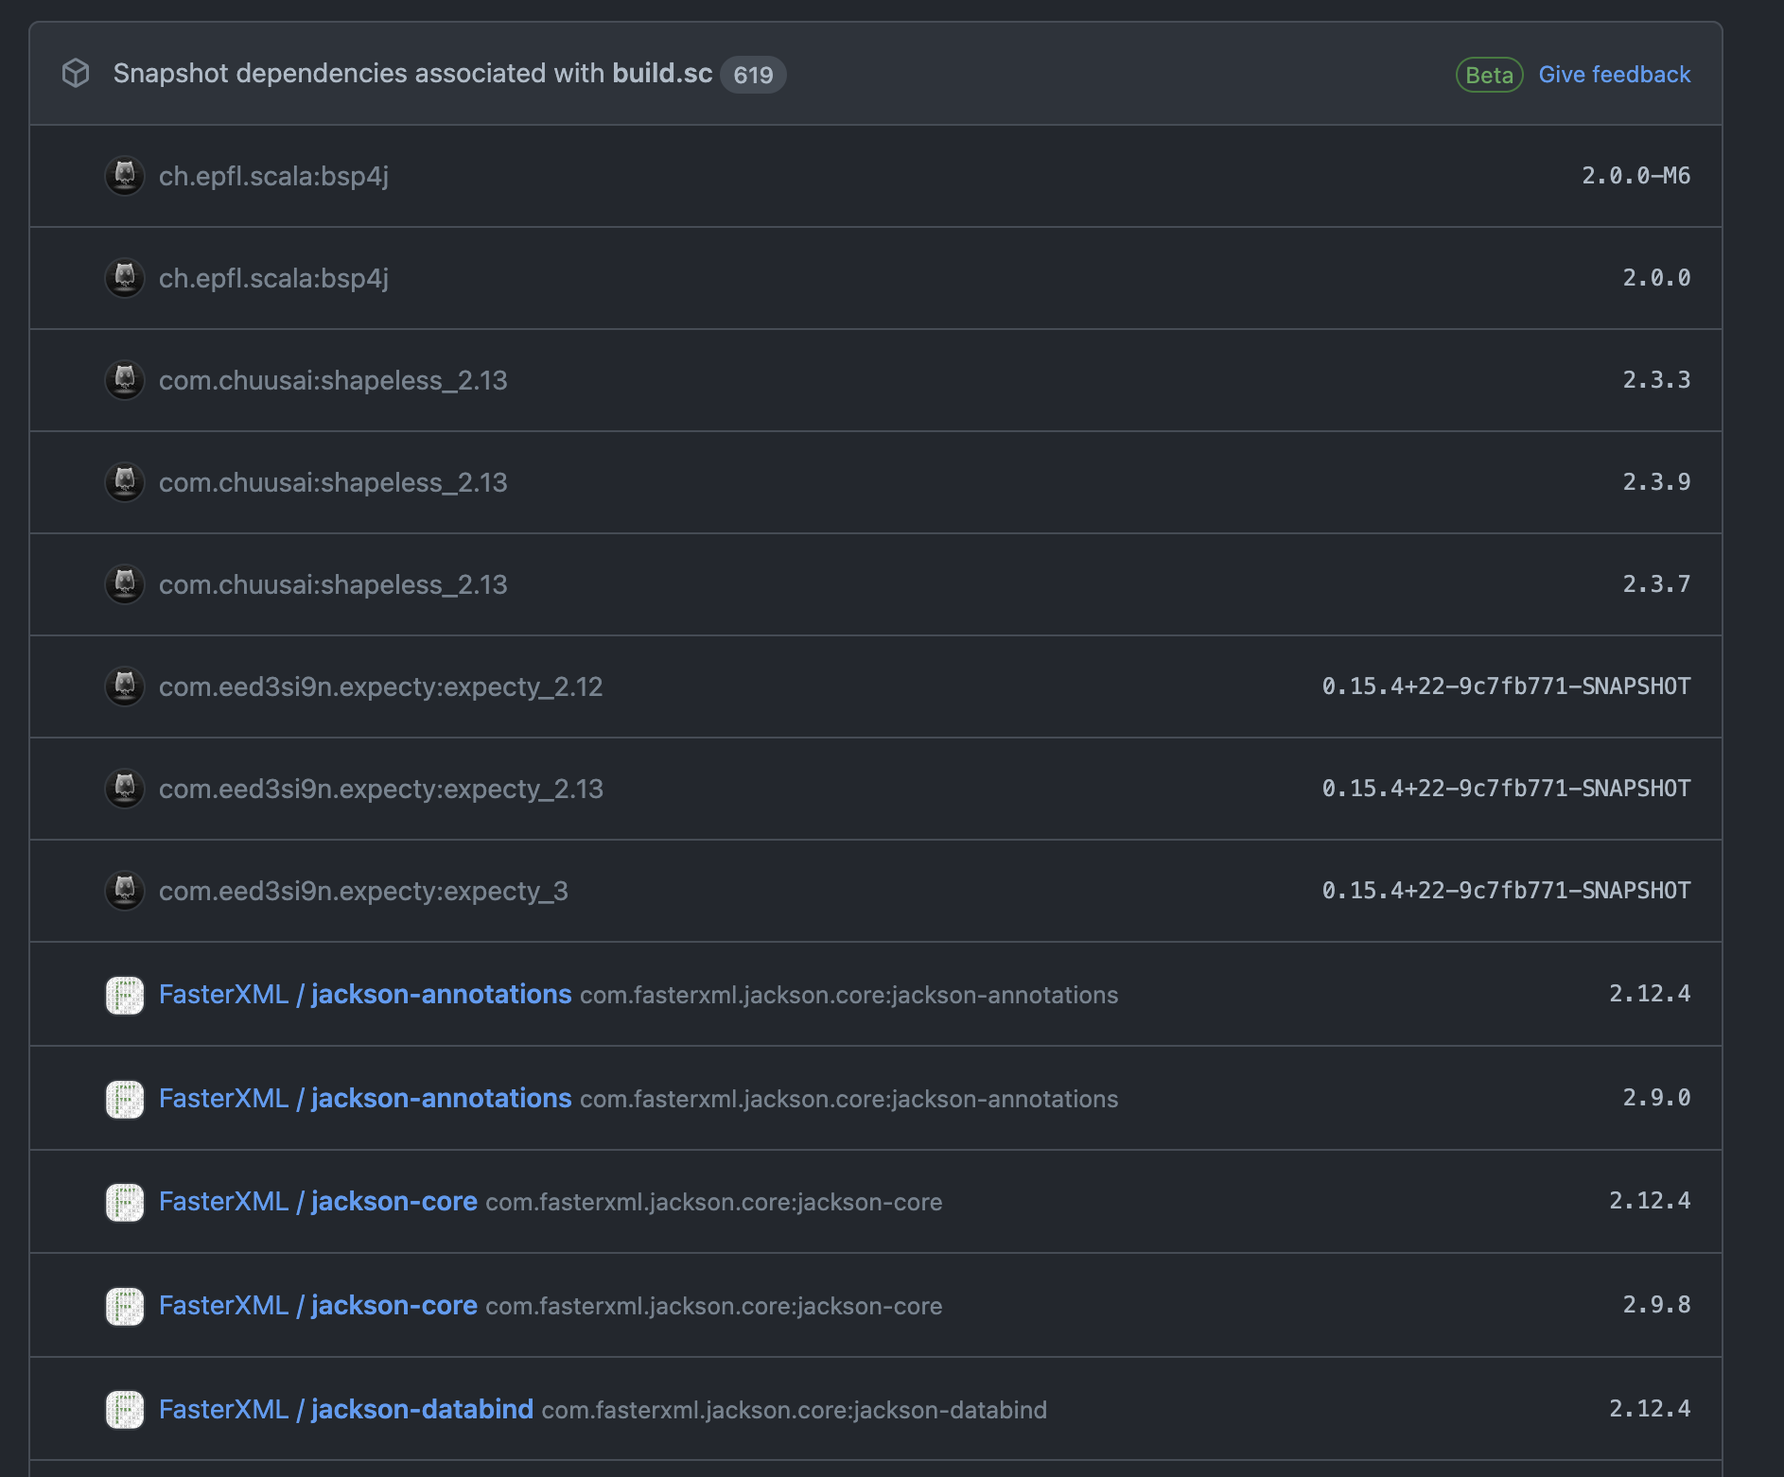Click the octocat icon beside expecty_2.13 entry
Viewport: 1784px width, 1477px height.
(124, 789)
